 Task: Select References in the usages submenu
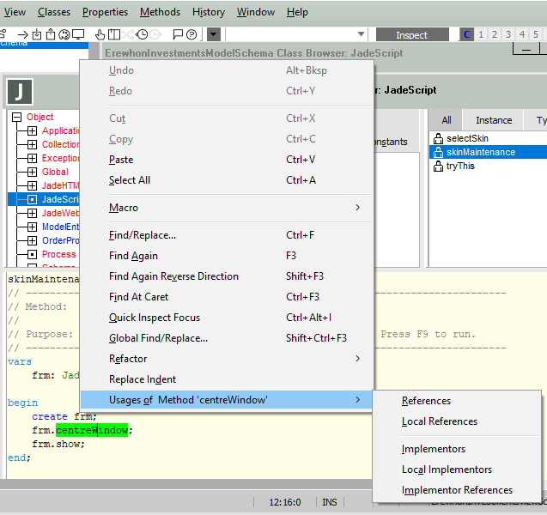[x=426, y=401]
